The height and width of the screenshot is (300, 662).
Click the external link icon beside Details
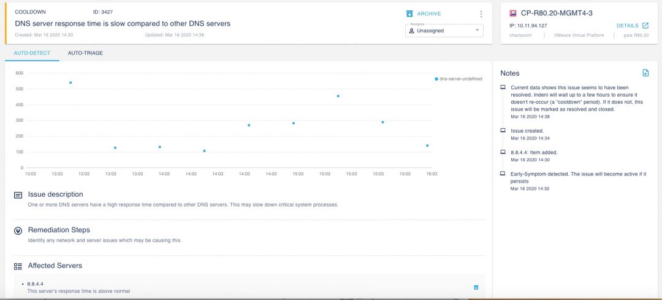point(645,26)
